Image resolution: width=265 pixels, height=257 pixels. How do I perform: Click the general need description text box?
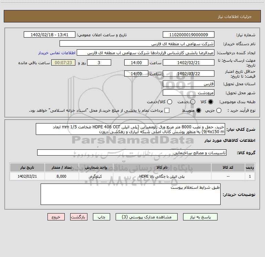coord(130,129)
